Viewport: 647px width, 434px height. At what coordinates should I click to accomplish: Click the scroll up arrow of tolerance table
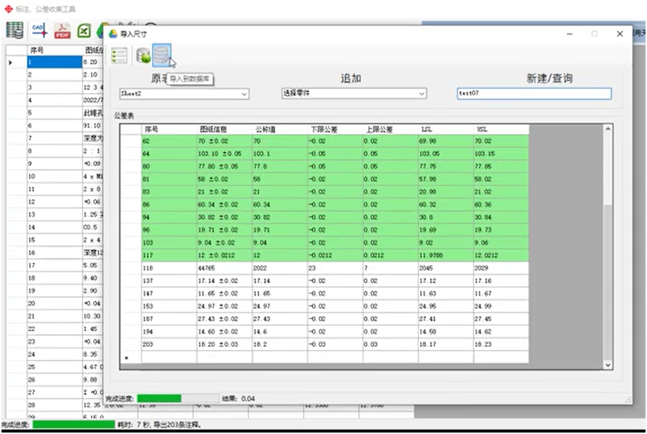click(608, 129)
